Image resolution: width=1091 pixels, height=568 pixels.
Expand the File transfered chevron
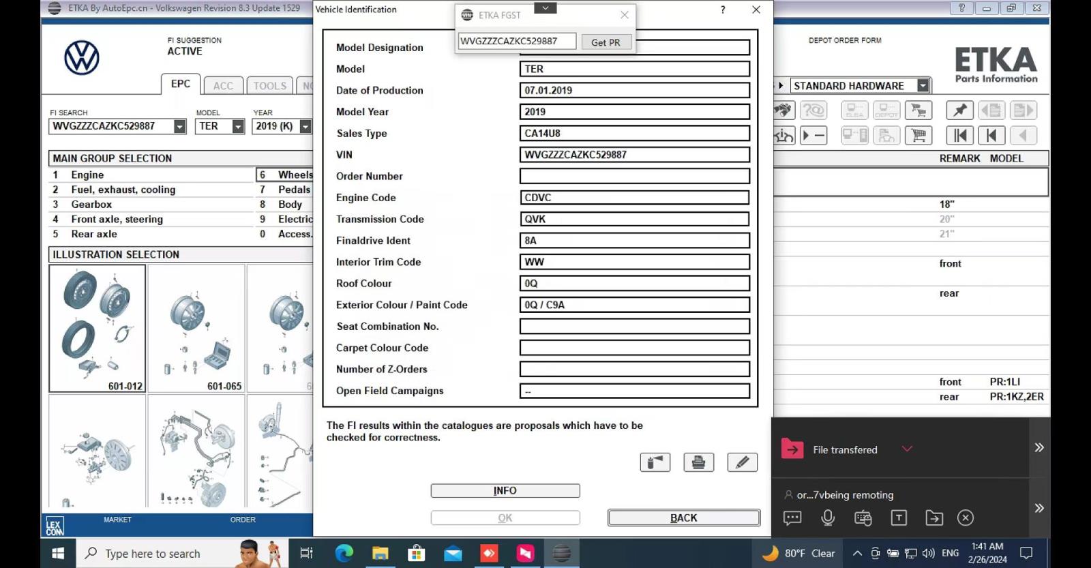click(x=907, y=449)
